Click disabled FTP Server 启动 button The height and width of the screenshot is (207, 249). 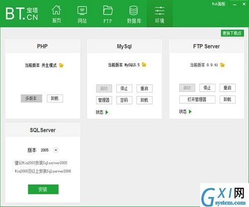coord(187,88)
